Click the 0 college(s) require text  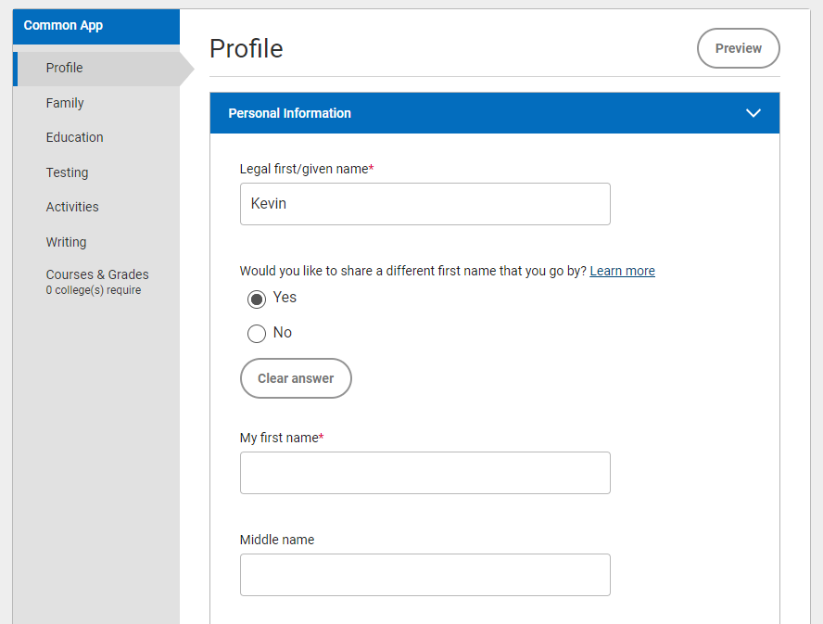[x=94, y=290]
